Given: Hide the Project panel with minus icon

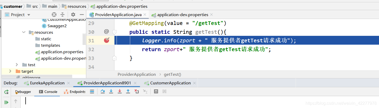Looking at the screenshot, I should [x=82, y=15].
